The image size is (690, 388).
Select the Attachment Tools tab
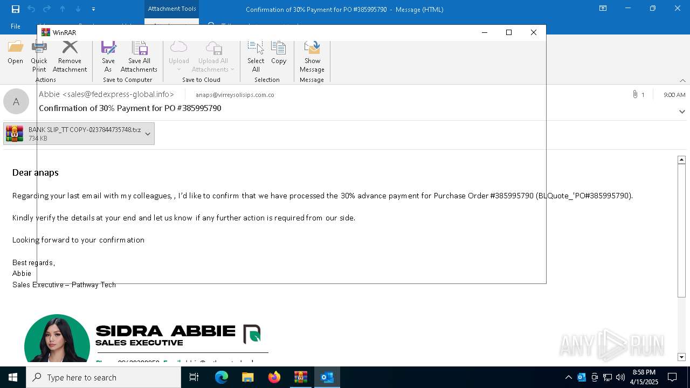(172, 9)
